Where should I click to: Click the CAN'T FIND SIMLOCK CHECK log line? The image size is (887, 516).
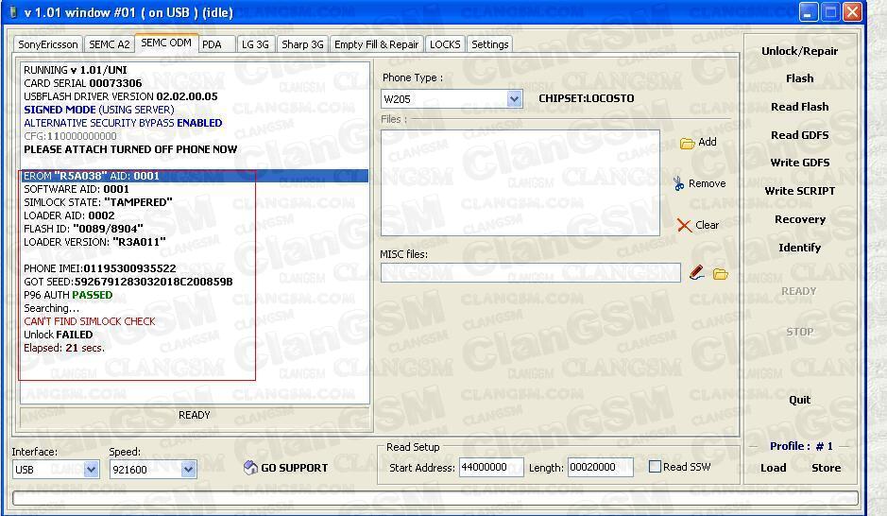90,321
